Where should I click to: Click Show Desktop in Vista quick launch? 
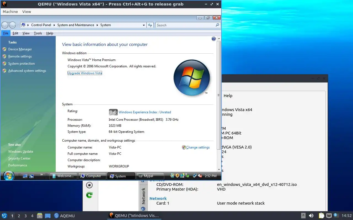click(25, 176)
